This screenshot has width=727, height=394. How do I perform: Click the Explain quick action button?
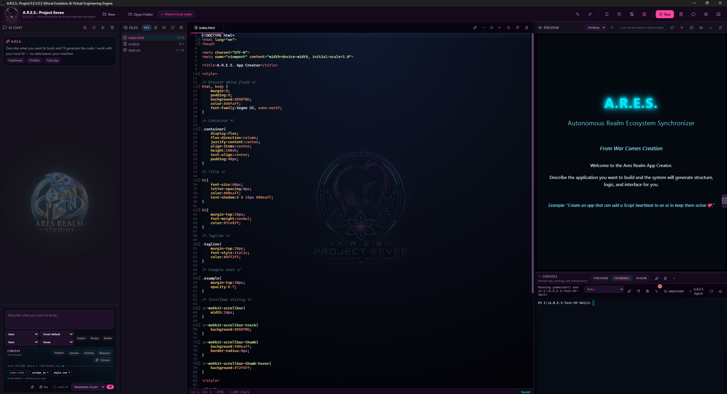click(x=81, y=338)
